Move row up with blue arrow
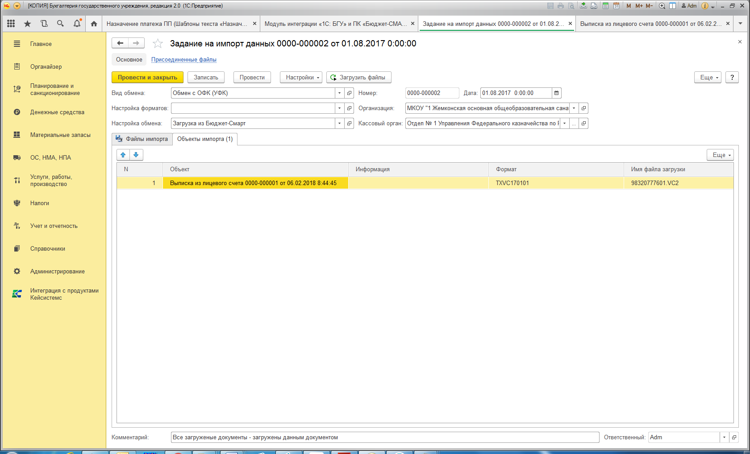750x454 pixels. tap(123, 155)
